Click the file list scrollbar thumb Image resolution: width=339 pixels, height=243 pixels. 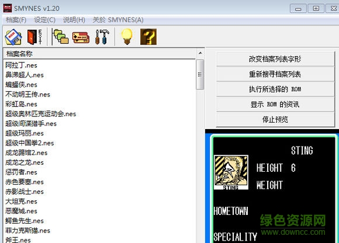pos(200,75)
